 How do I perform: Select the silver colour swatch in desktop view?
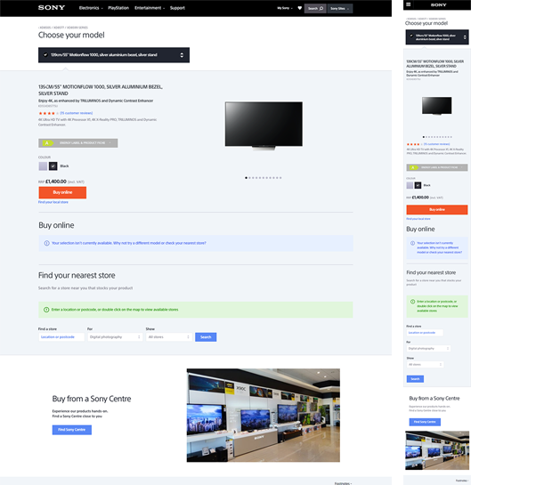tap(43, 166)
